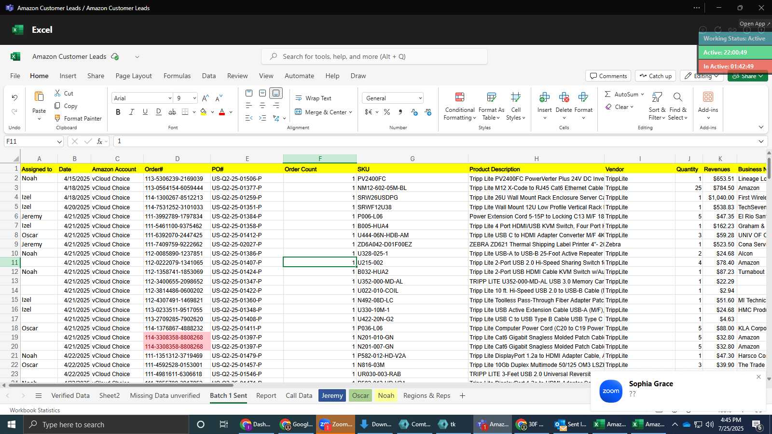Apply percent style format
This screenshot has height=434, width=772.
coord(387,112)
